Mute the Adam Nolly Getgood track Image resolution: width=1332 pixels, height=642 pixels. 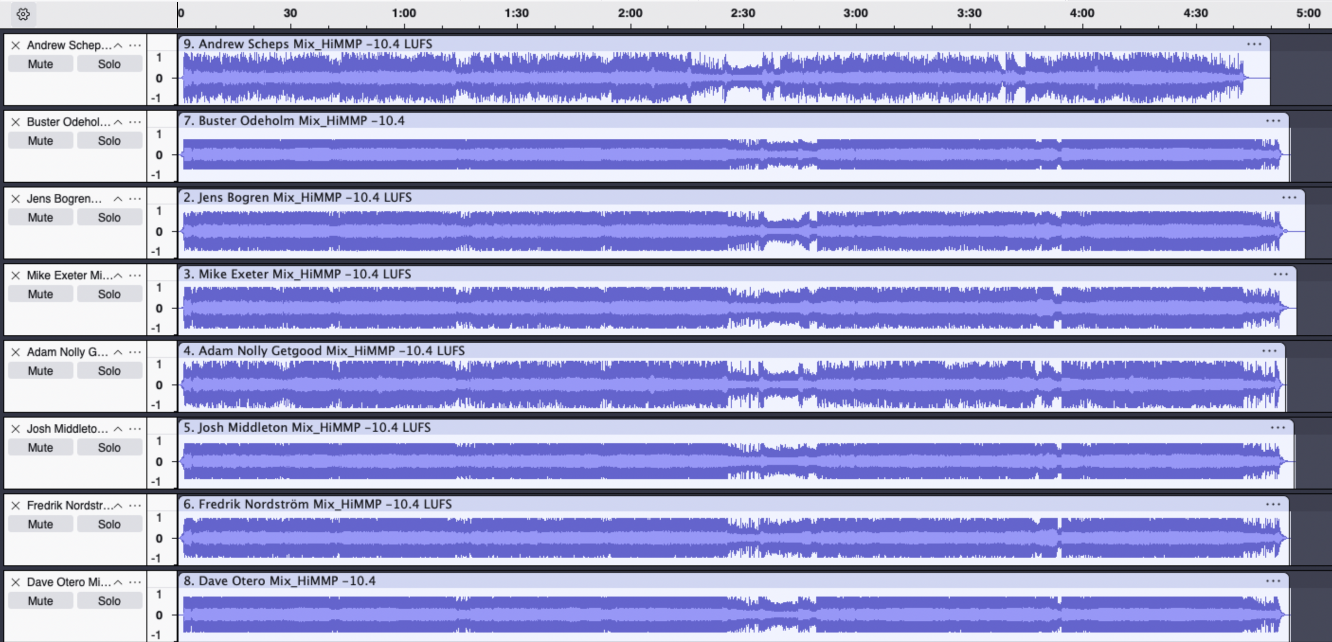(x=40, y=371)
